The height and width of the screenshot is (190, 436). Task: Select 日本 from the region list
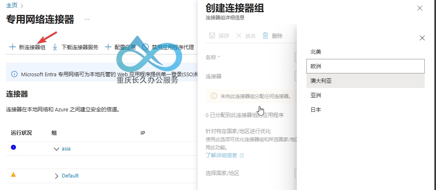pos(366,110)
